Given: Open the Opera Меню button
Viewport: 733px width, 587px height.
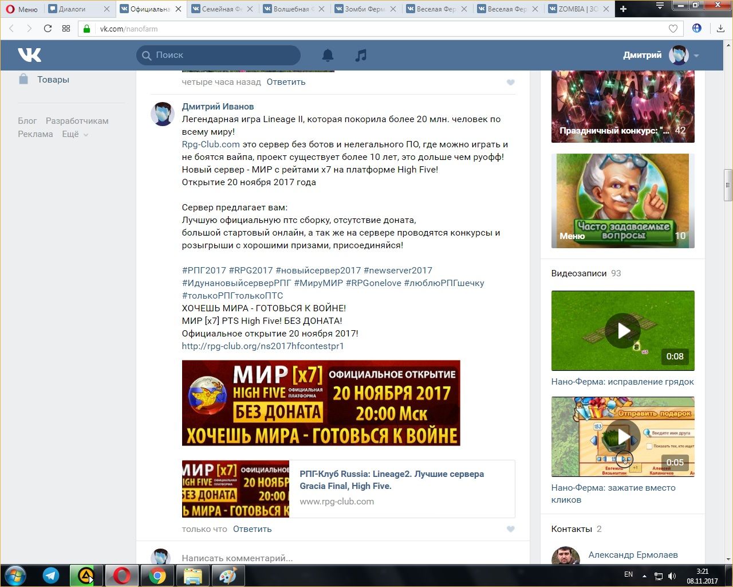Looking at the screenshot, I should point(22,9).
